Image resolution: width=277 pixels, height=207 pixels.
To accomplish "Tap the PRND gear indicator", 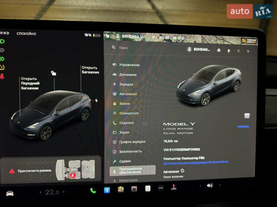I will tap(5, 33).
